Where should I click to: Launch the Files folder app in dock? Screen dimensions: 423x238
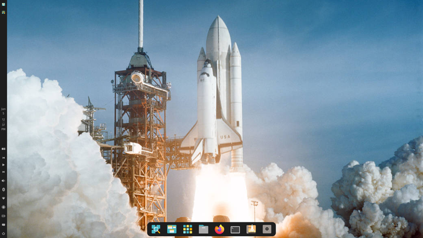coord(204,230)
